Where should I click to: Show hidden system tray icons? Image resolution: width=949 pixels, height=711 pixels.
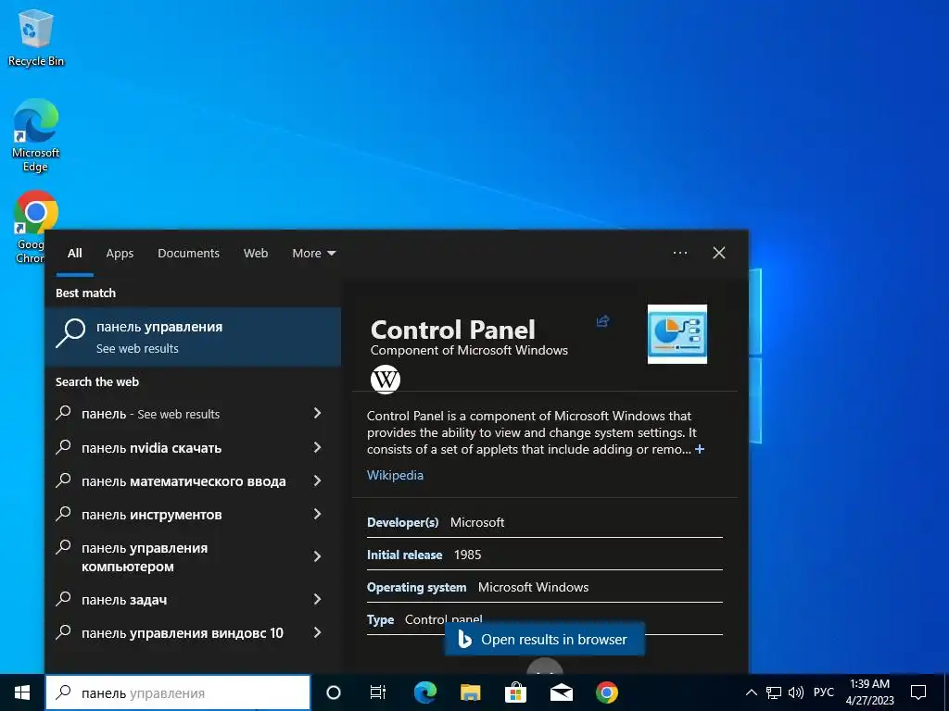click(751, 692)
